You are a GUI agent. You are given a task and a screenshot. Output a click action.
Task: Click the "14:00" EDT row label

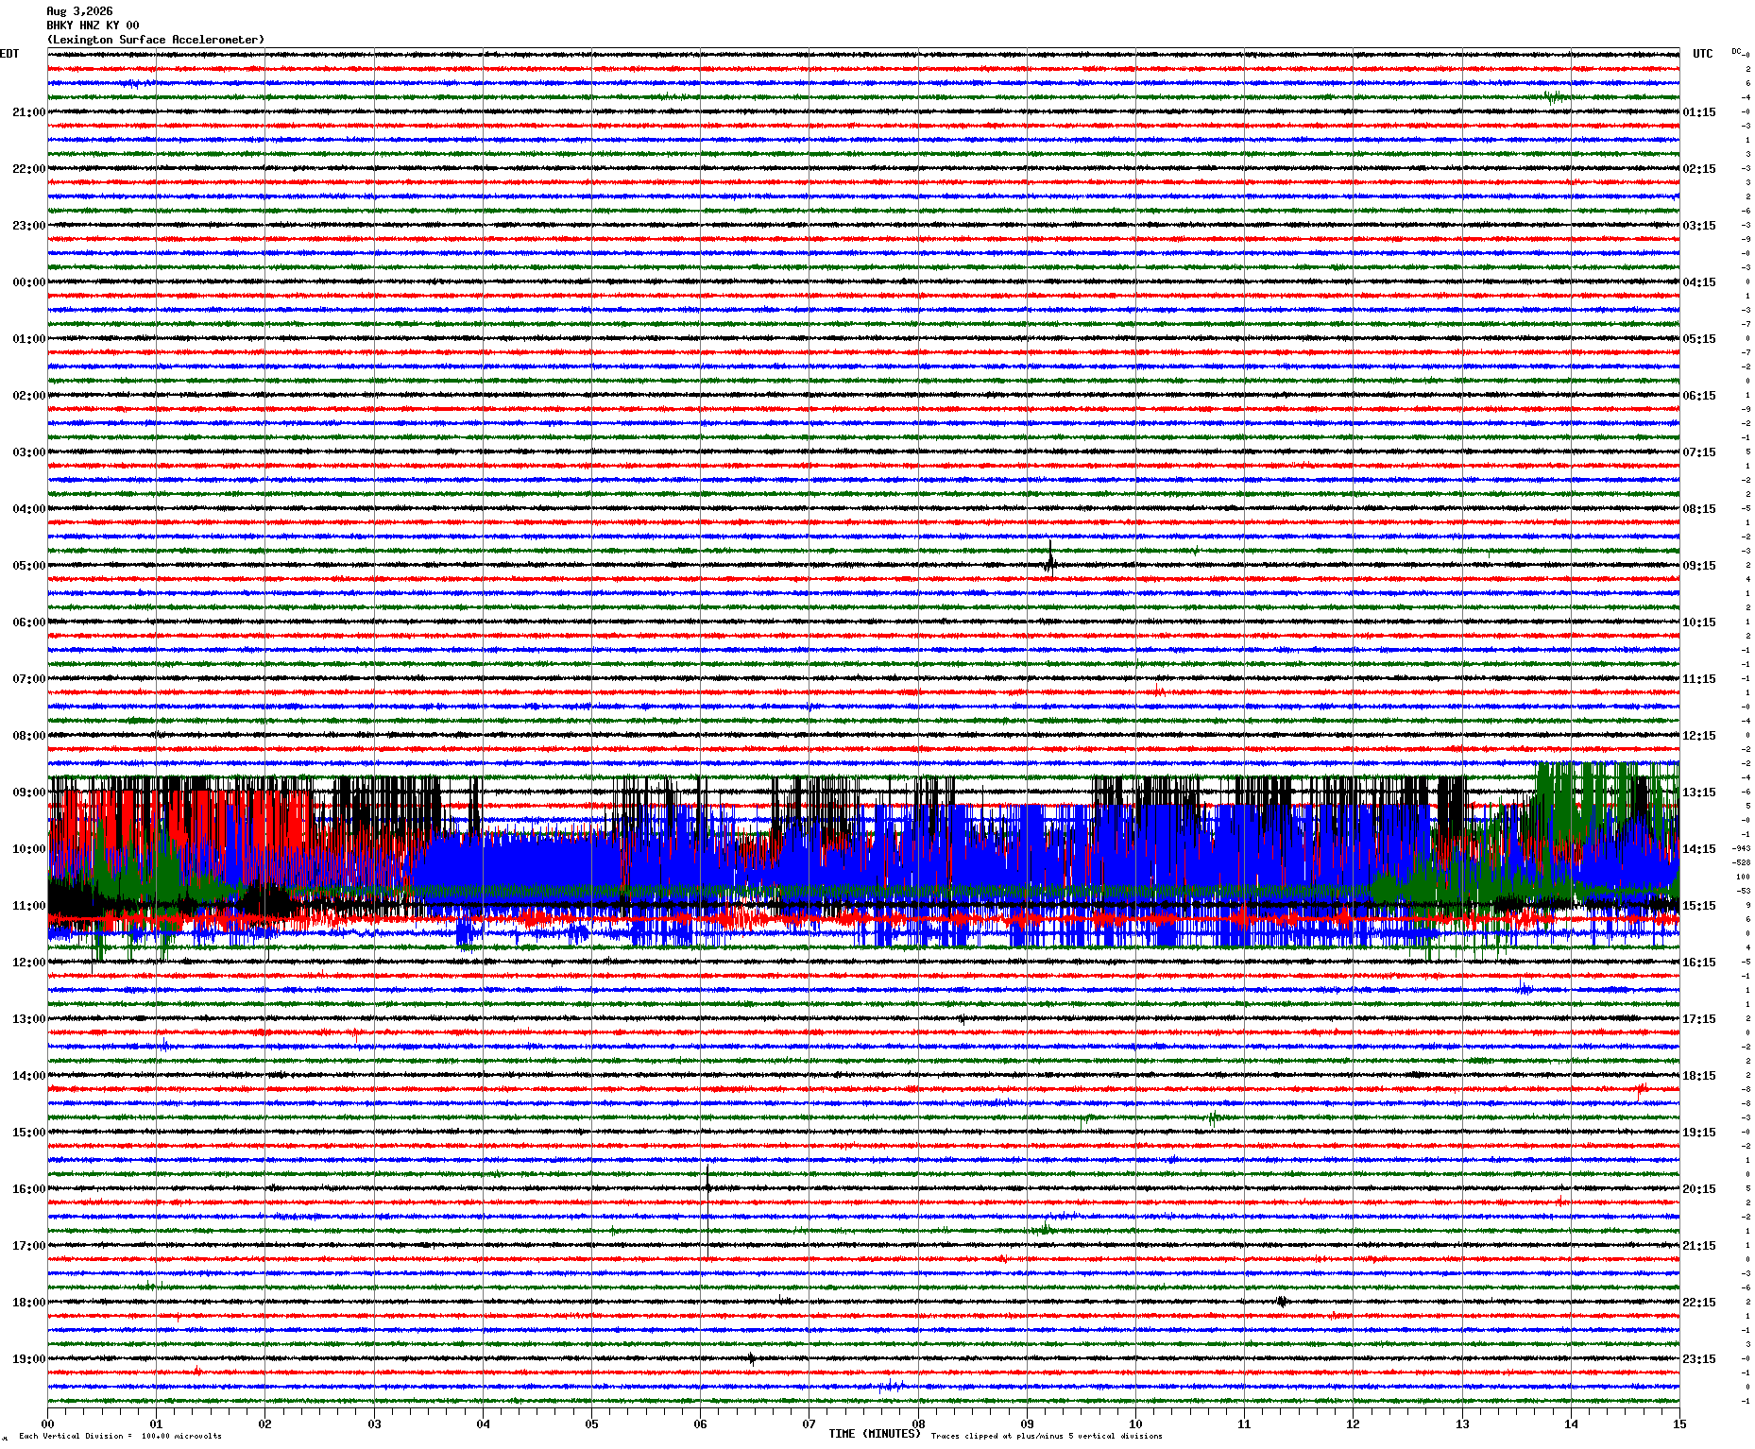28,1076
